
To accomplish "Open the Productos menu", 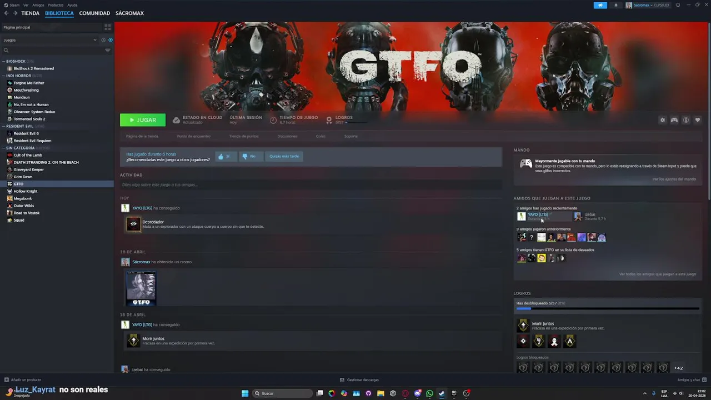I will pos(56,5).
